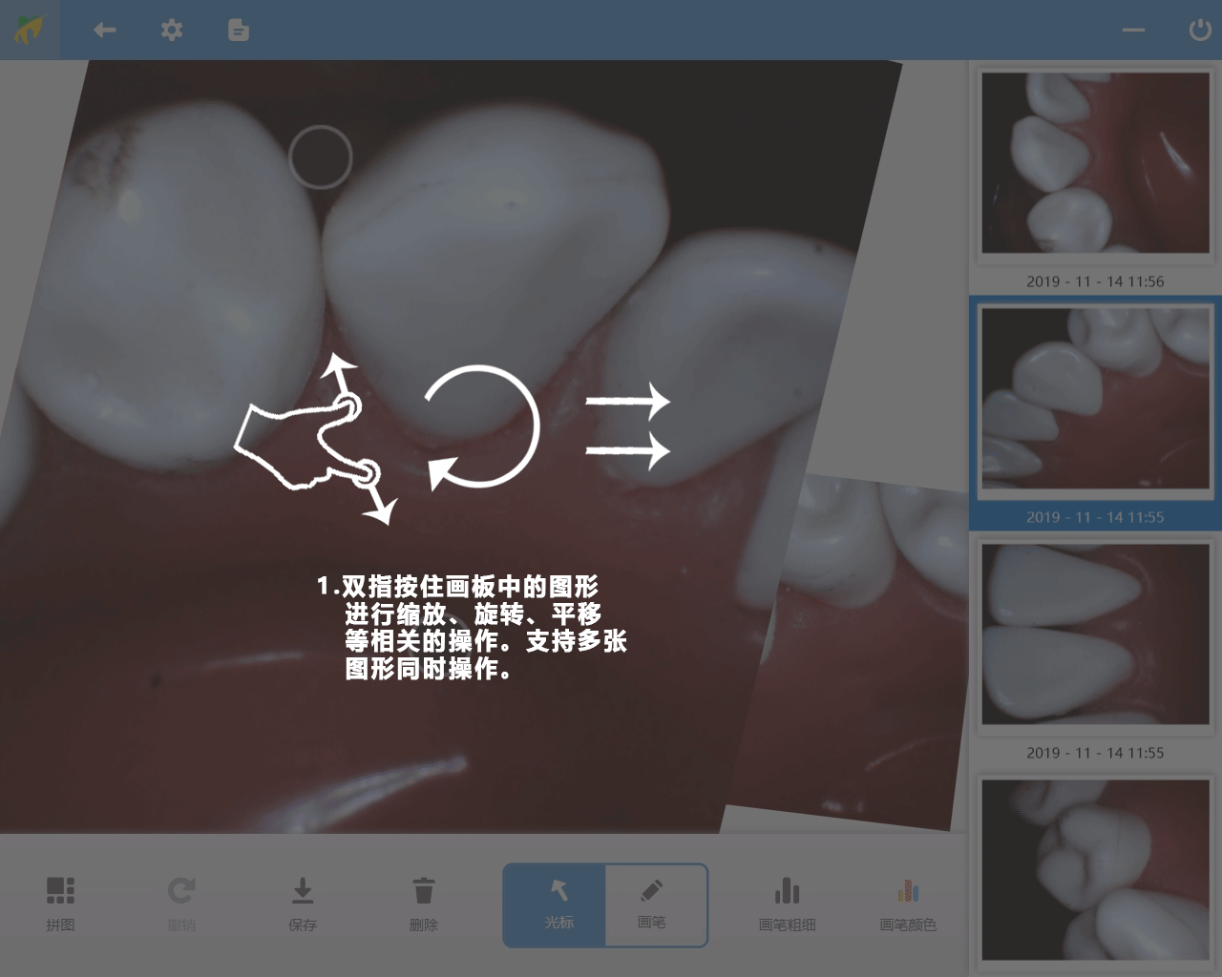The width and height of the screenshot is (1222, 977).
Task: Open the settings gear icon
Action: coord(172,31)
